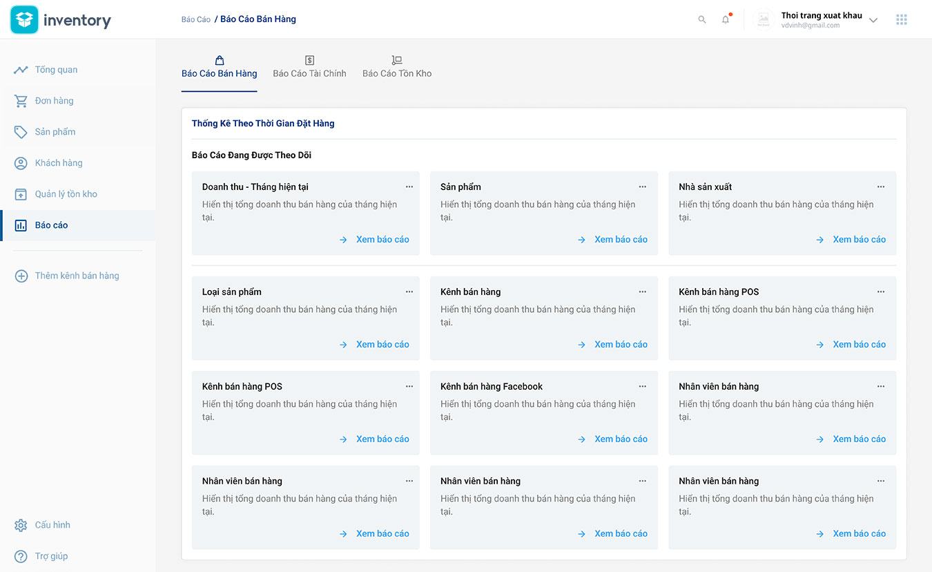Open Cấu hình via its gear icon
This screenshot has width=932, height=572.
[x=21, y=525]
